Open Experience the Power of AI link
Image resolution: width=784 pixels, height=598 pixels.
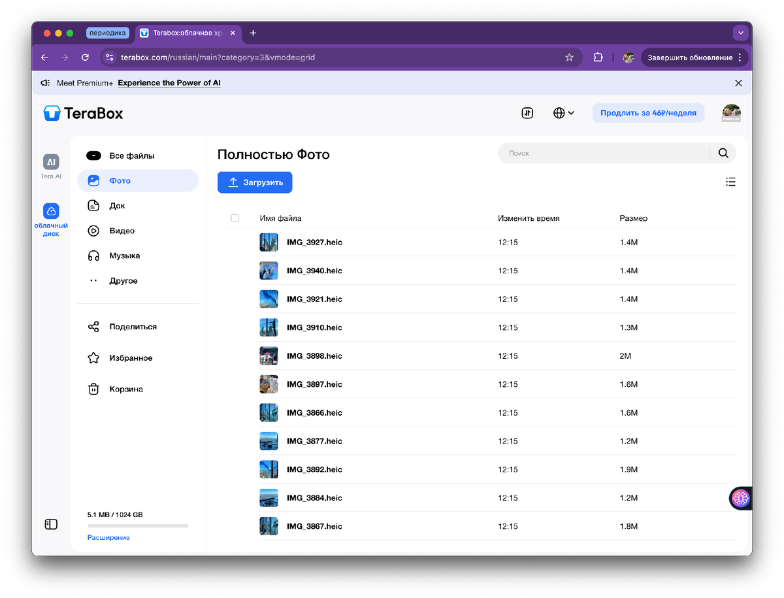click(x=169, y=83)
